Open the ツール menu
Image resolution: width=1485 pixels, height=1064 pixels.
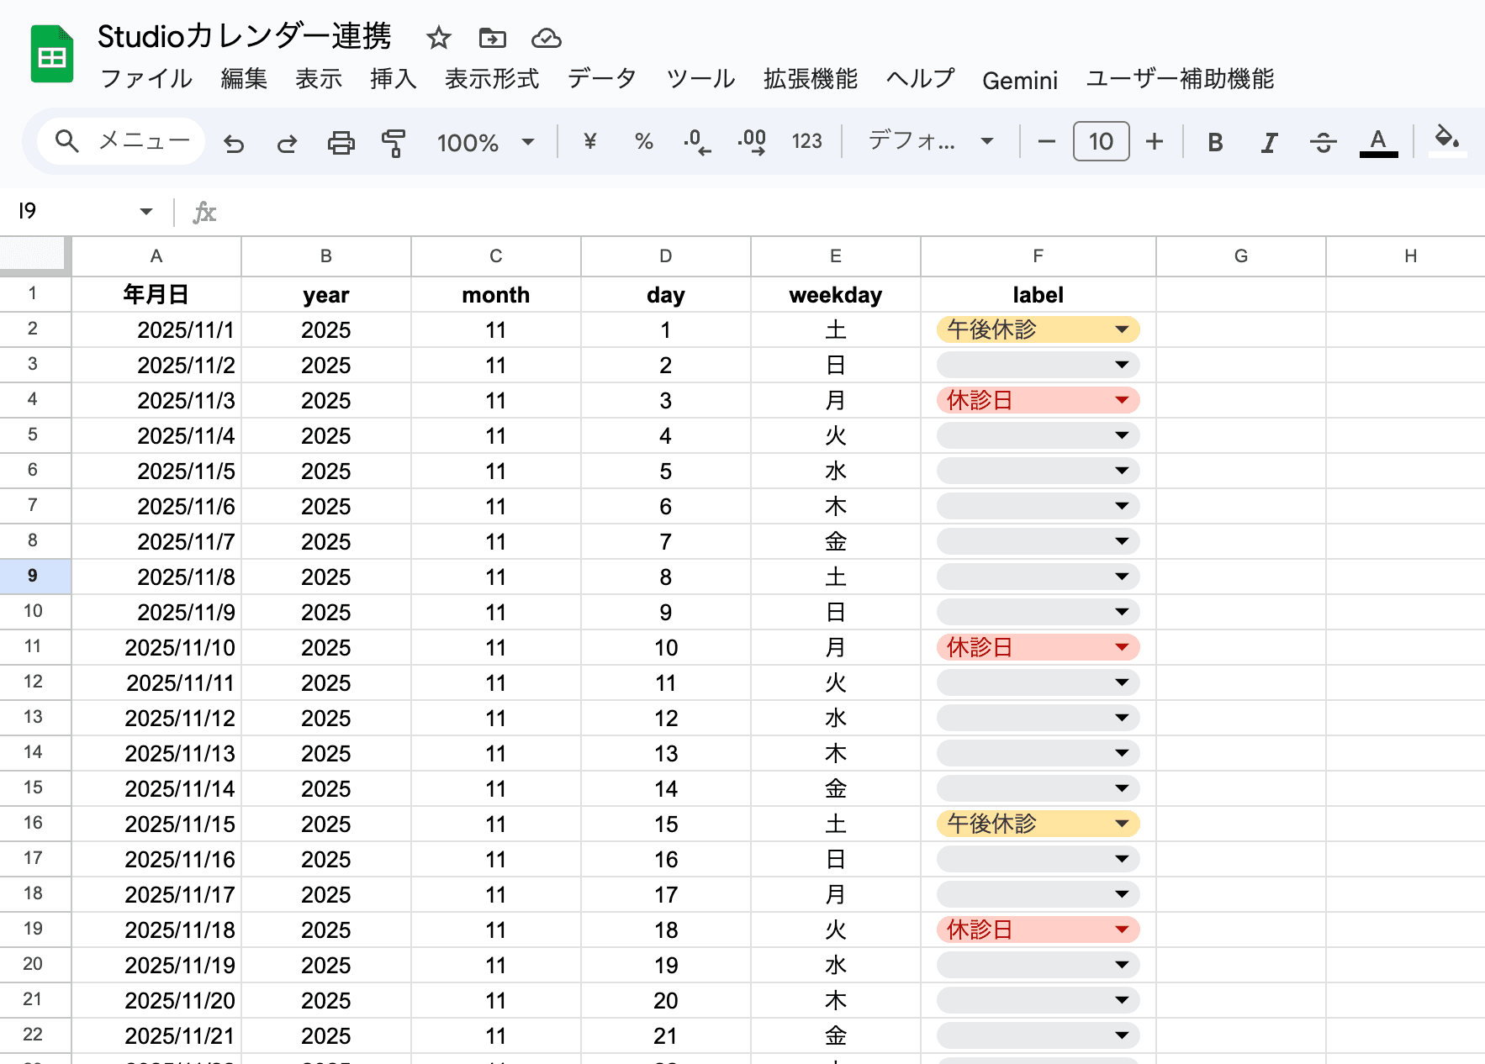pyautogui.click(x=700, y=79)
